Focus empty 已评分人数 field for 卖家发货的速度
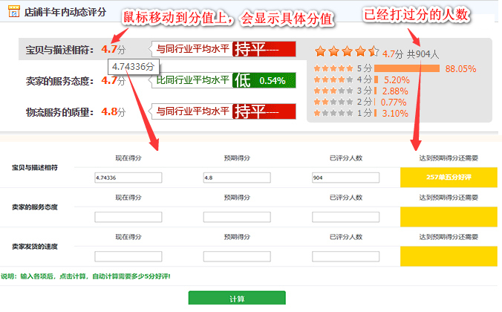Viewport: 502px width, 312px height. point(345,256)
